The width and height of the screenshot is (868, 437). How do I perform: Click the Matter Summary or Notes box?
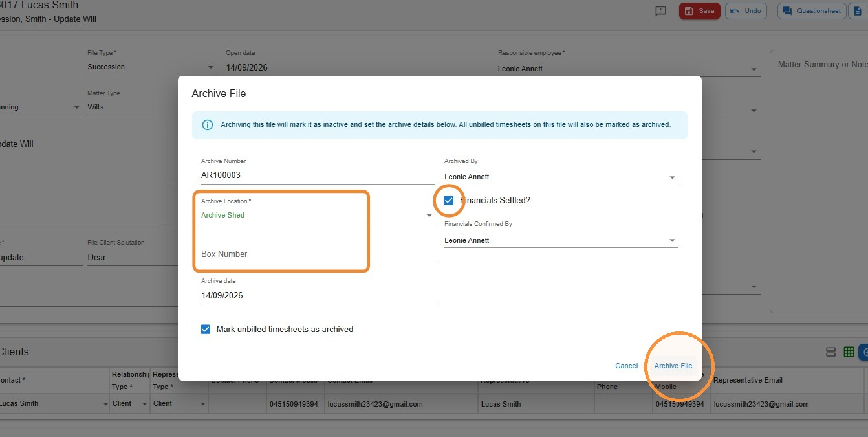click(x=819, y=181)
